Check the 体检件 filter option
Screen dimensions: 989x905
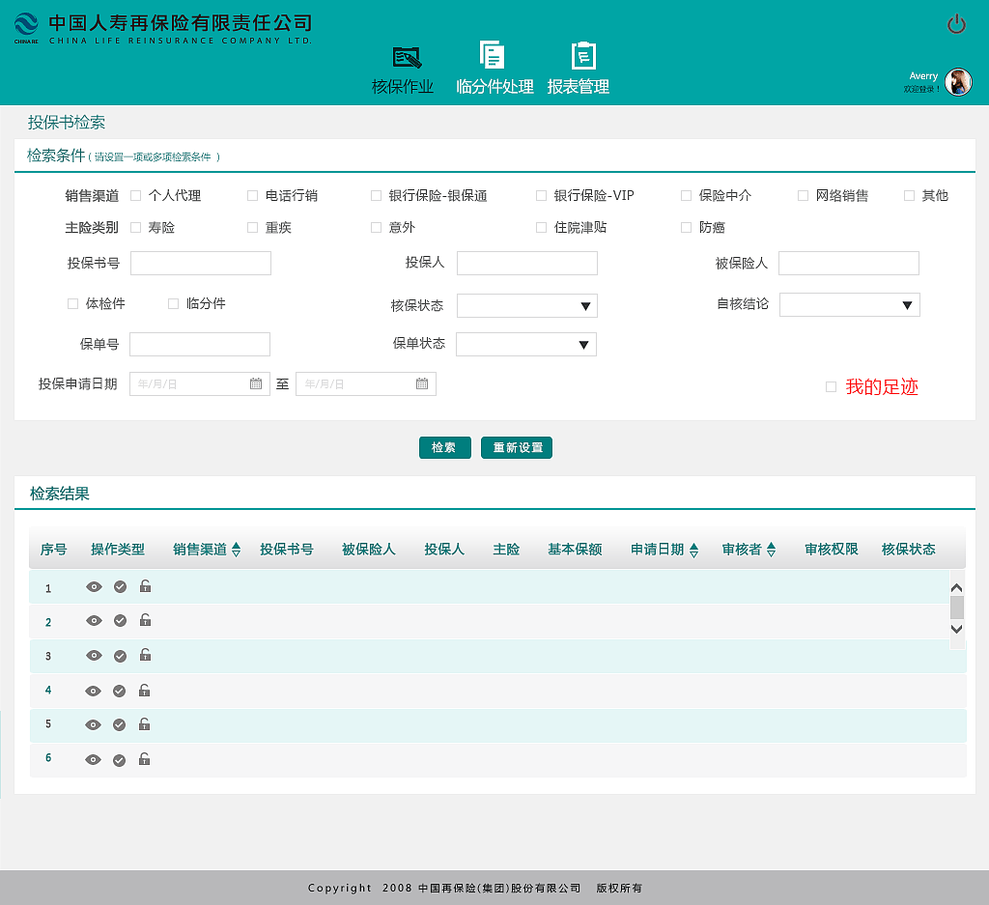pyautogui.click(x=72, y=304)
